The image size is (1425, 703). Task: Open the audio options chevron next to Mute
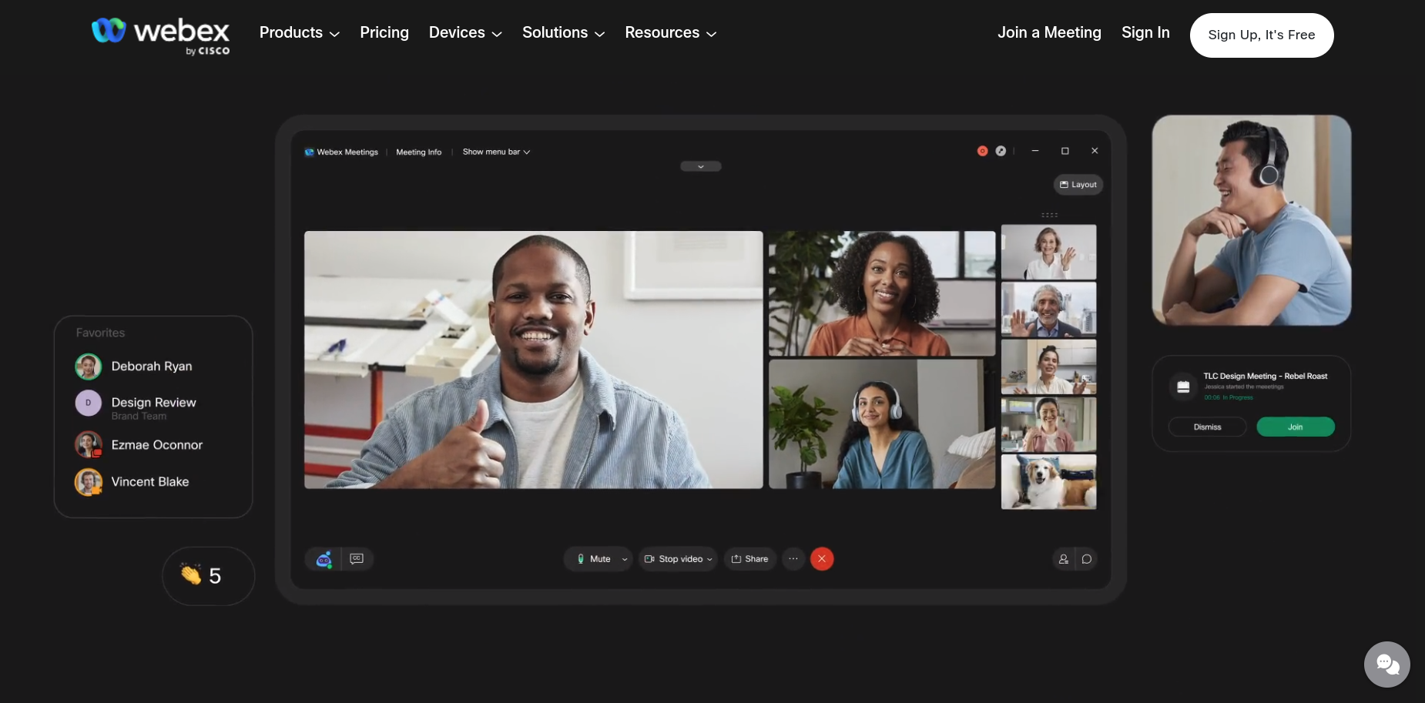(625, 559)
